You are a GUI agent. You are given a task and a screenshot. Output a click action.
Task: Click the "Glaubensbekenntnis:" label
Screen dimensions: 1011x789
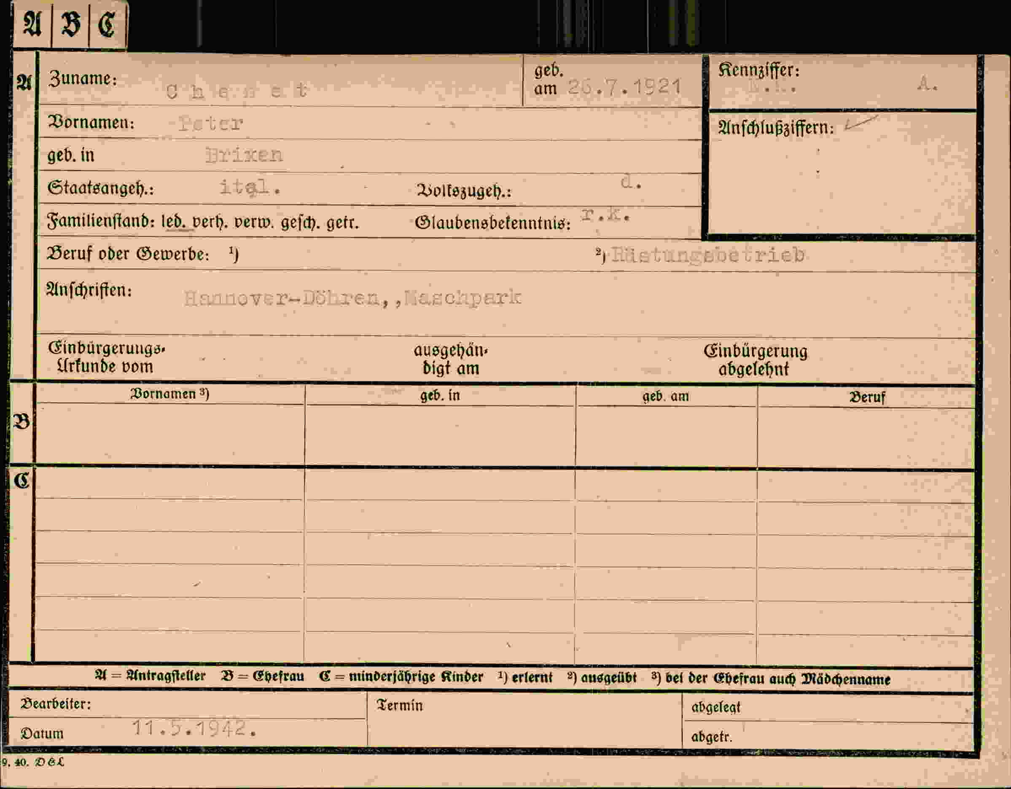492,223
